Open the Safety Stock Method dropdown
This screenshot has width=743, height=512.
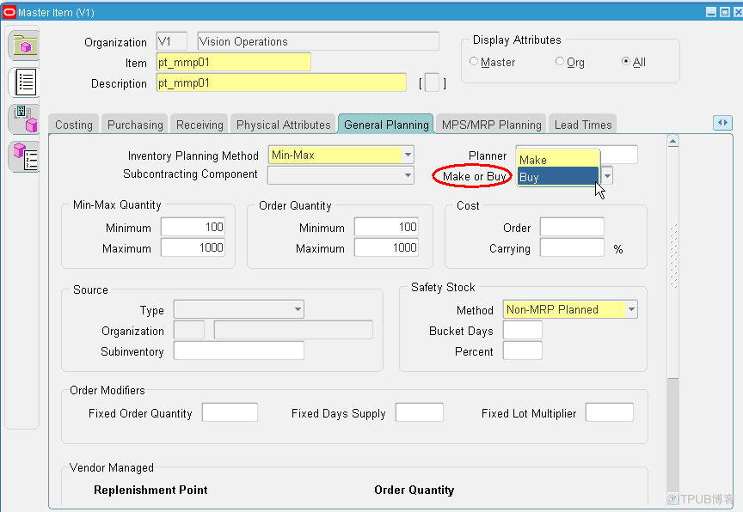(631, 310)
